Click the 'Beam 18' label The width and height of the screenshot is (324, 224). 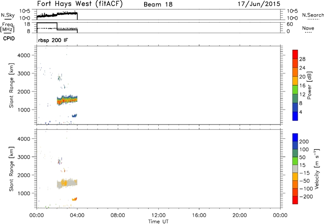[158, 4]
